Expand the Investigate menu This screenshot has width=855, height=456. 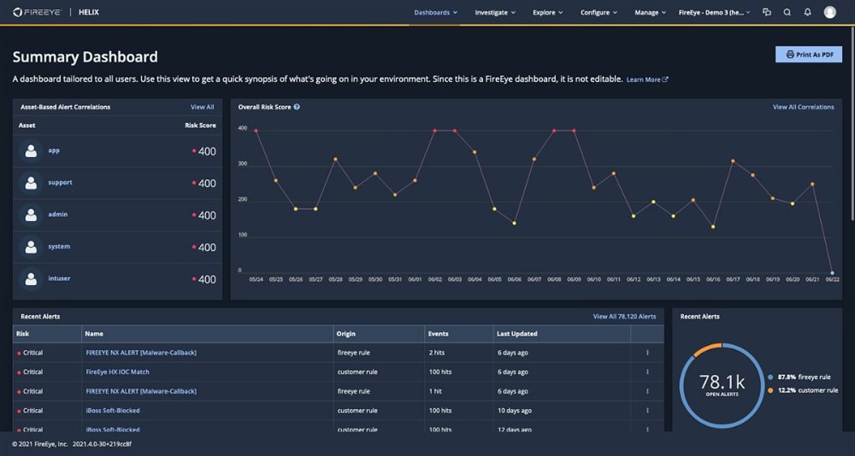[x=494, y=12]
